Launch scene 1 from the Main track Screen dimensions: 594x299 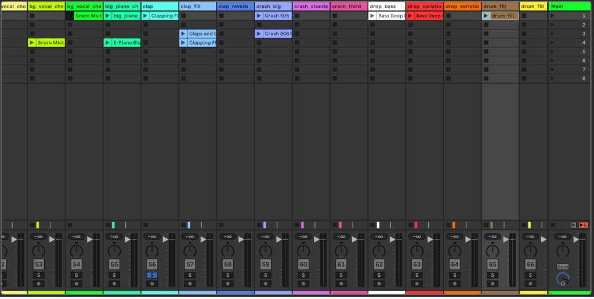tap(552, 16)
